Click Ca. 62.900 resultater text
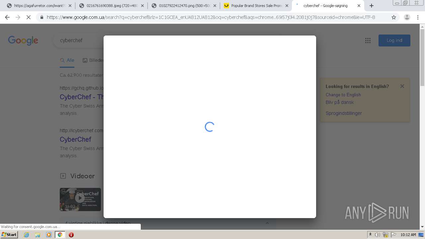Viewport: 425px width, 239px height. point(81,75)
